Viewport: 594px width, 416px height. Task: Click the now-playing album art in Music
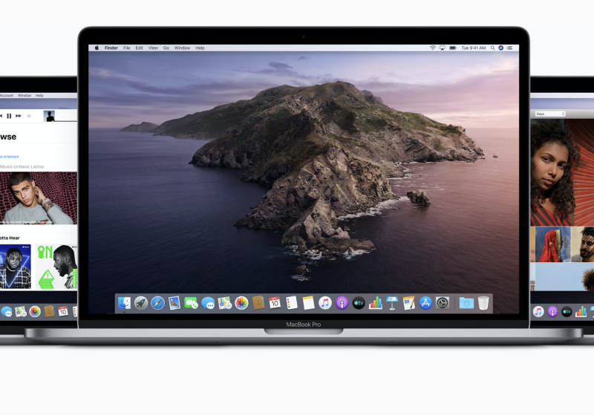click(x=49, y=116)
